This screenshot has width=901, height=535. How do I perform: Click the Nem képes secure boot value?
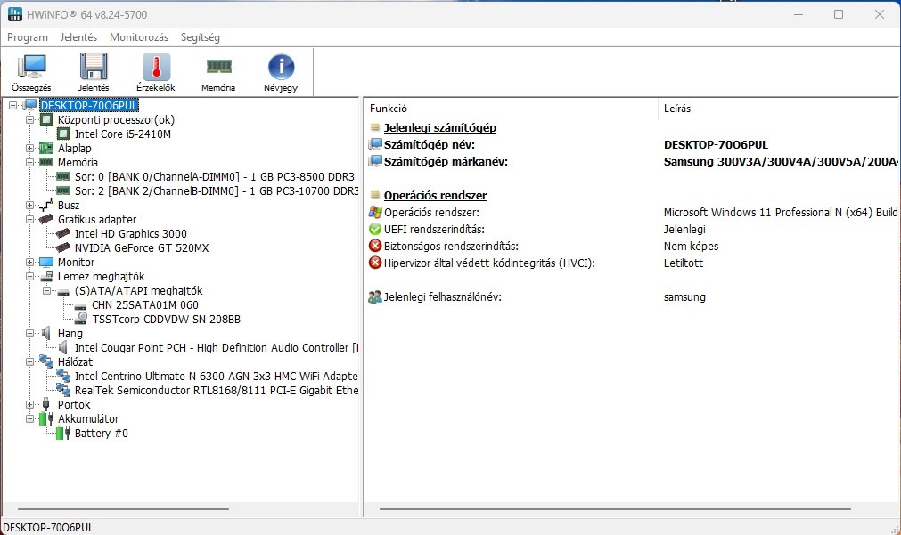691,246
